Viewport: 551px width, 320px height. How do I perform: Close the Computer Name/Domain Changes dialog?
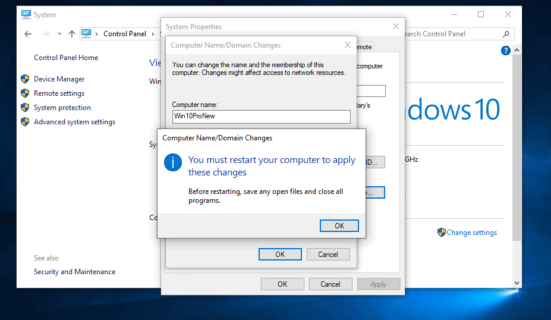(x=348, y=45)
